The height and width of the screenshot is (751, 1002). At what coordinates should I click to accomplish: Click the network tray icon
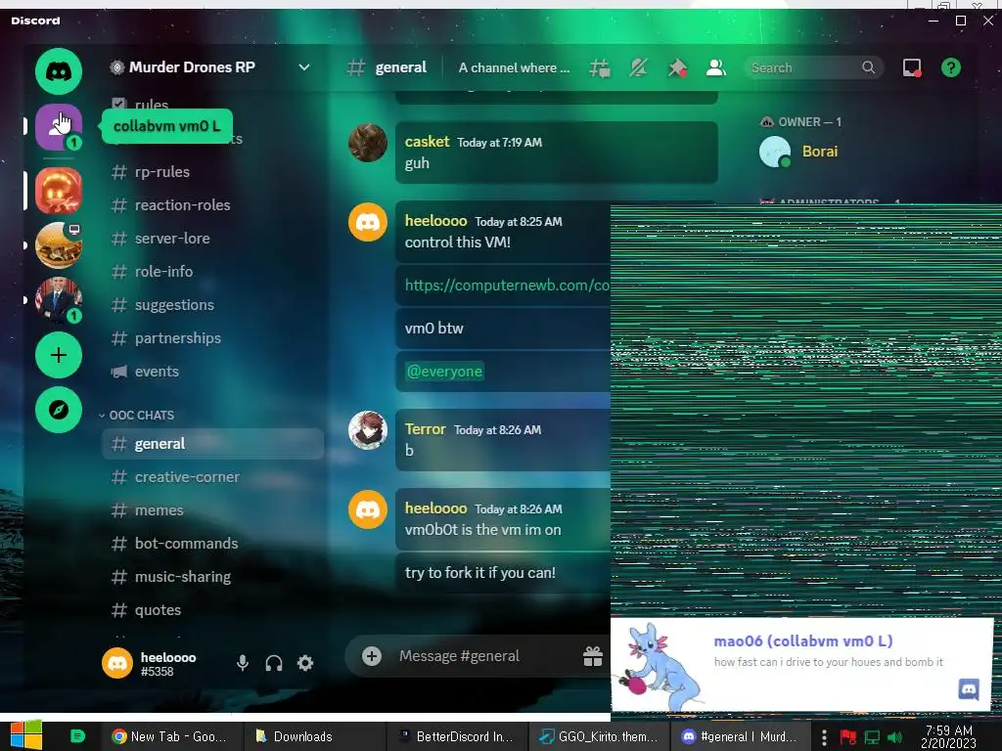click(x=872, y=737)
